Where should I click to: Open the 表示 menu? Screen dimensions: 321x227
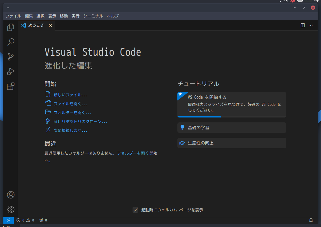(52, 16)
